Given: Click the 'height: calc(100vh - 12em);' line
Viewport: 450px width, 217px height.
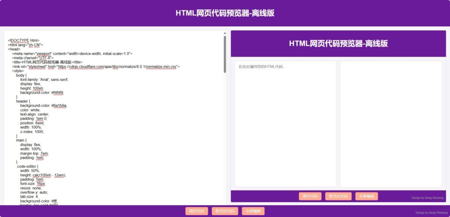Looking at the screenshot, I should click(x=43, y=175).
